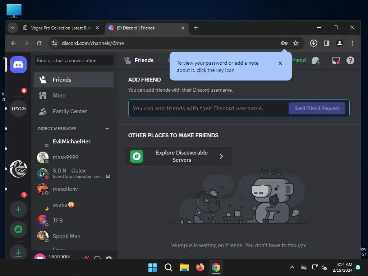368x276 pixels.
Task: Click the Add Friend tab button
Action: pos(298,60)
